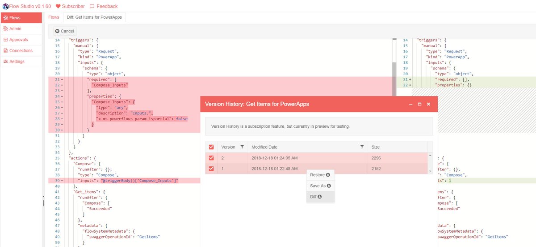Open Connections in the sidebar
The width and height of the screenshot is (536, 247).
pos(21,51)
